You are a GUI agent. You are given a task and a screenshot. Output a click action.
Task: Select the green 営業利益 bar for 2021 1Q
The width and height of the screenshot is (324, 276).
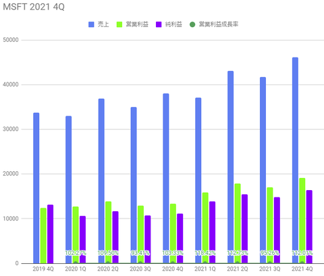(205, 228)
